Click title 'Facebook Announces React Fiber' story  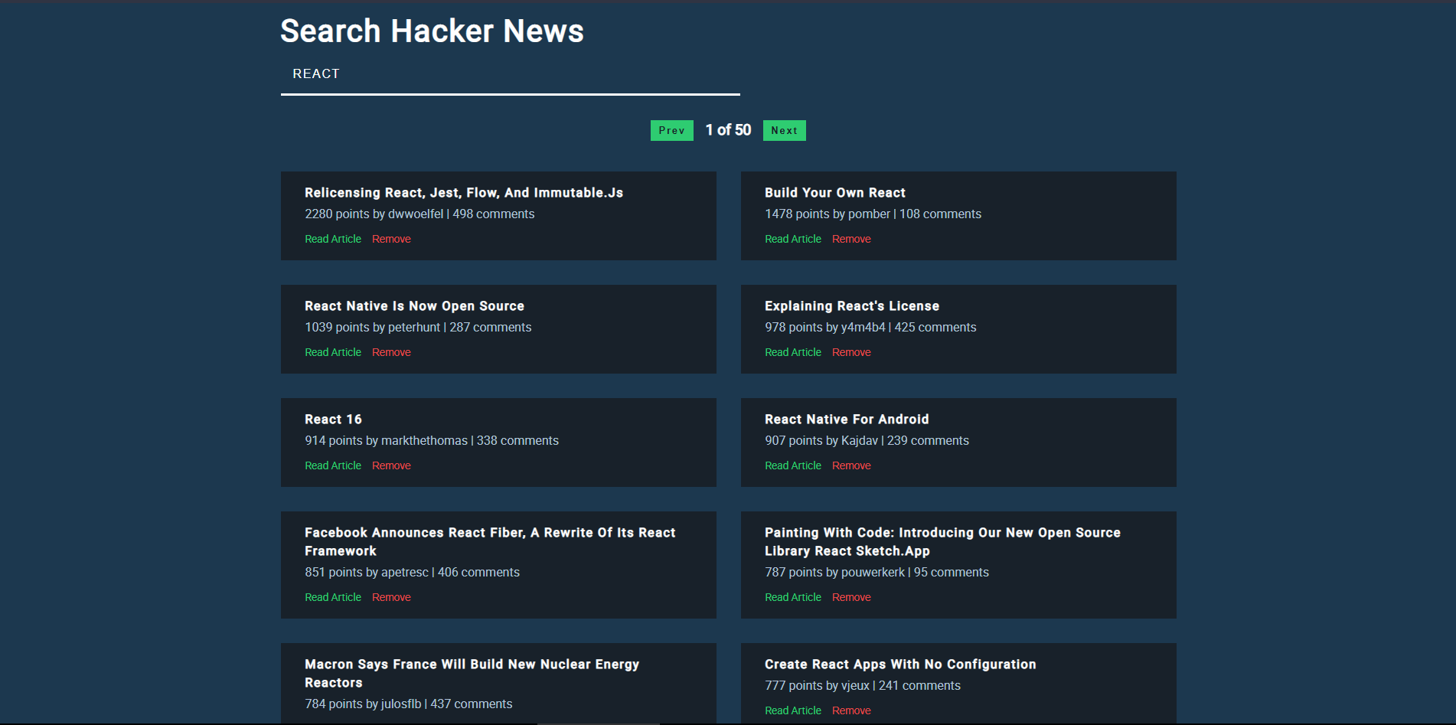[490, 542]
